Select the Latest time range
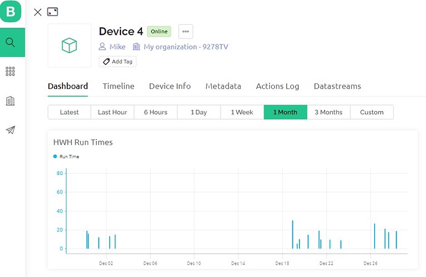The image size is (426, 277). pos(69,112)
